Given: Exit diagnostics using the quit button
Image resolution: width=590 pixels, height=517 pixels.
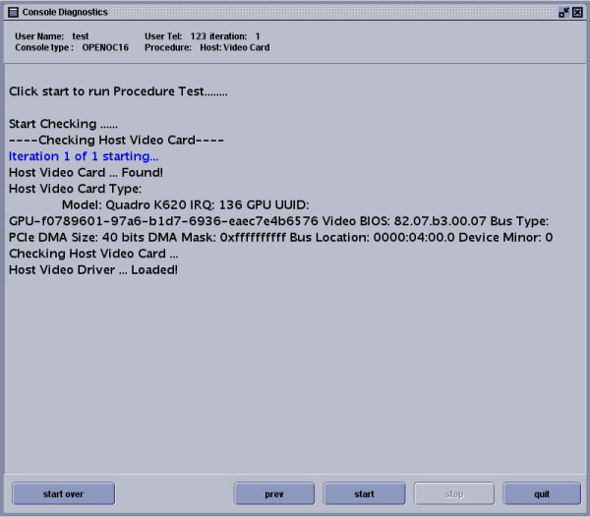Looking at the screenshot, I should tap(542, 494).
